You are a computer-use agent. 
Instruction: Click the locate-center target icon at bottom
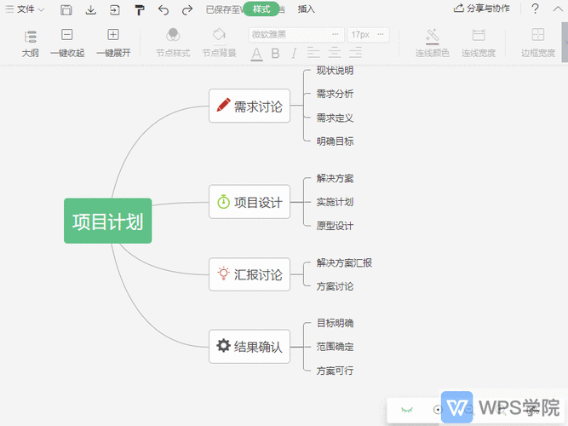tap(438, 410)
